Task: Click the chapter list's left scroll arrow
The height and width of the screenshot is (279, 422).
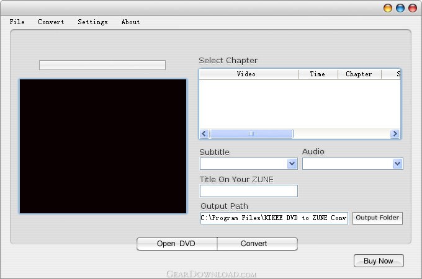Action: pyautogui.click(x=204, y=133)
